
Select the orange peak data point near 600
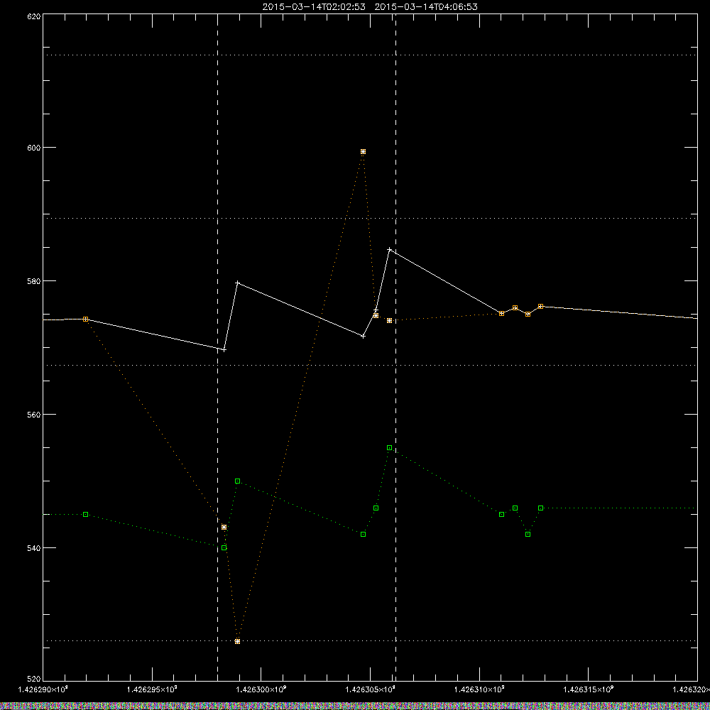[x=363, y=152]
